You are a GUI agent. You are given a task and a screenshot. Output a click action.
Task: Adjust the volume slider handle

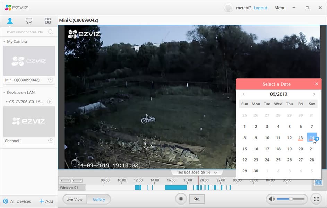pyautogui.click(x=291, y=199)
